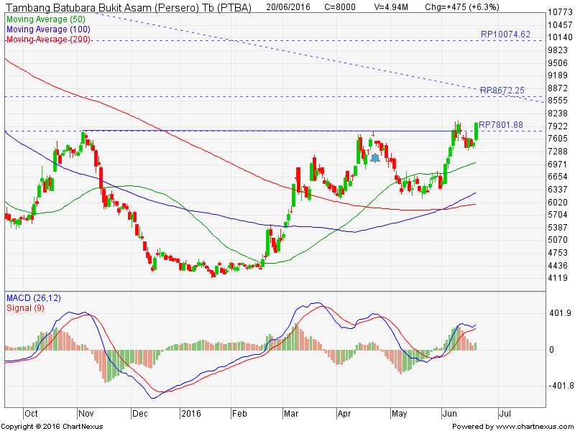Click the 10140 price axis value
Viewport: 575px width, 431px height.
(x=560, y=37)
